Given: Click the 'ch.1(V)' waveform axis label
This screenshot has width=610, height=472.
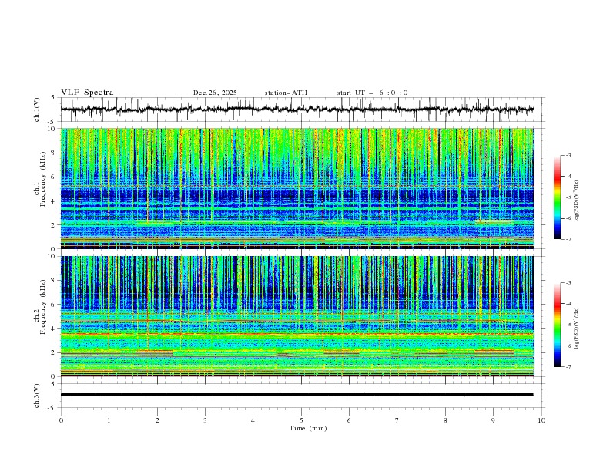Looking at the screenshot, I should (x=37, y=110).
